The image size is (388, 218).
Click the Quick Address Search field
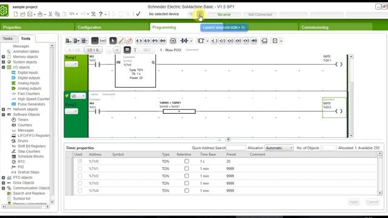(x=236, y=148)
